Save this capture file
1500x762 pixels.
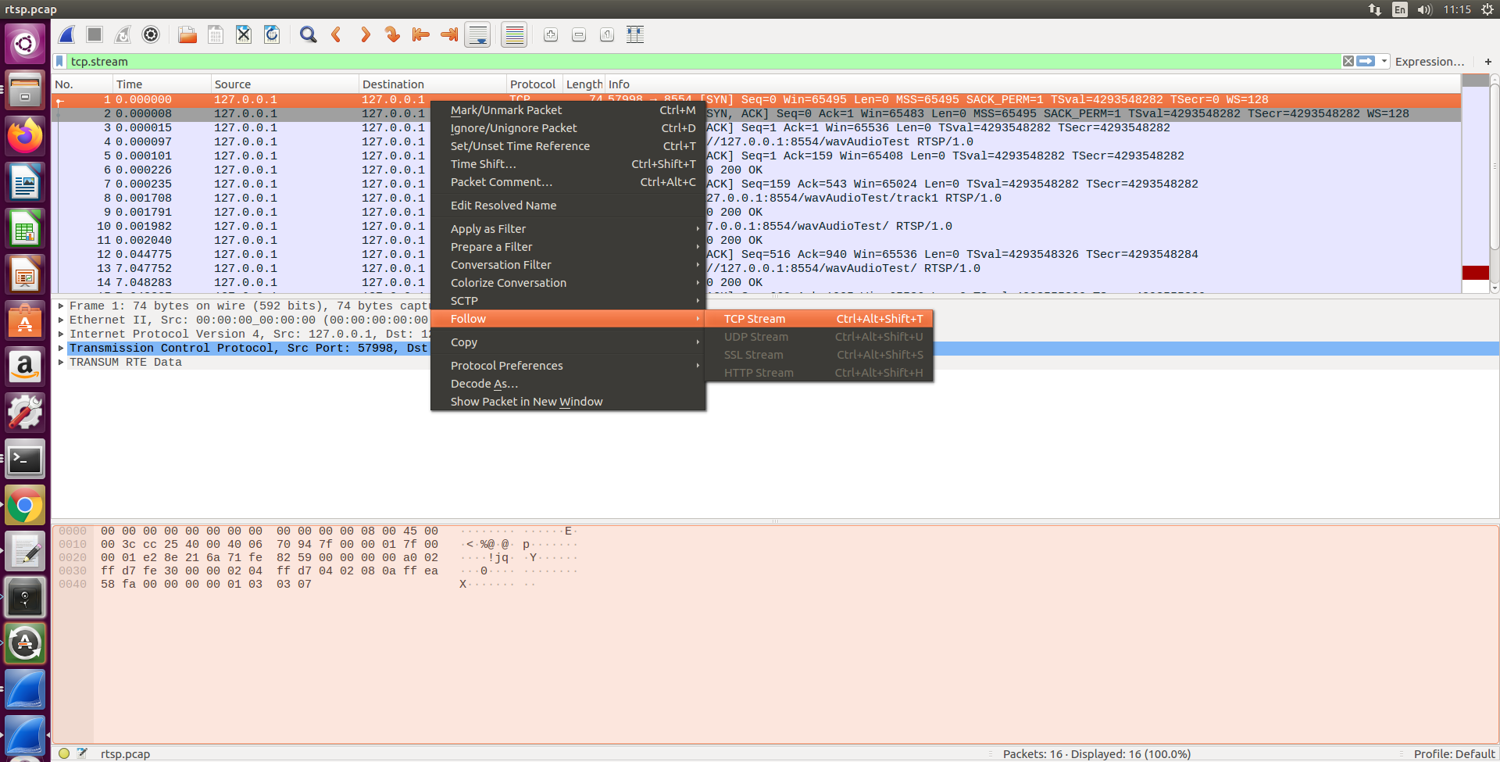(216, 34)
